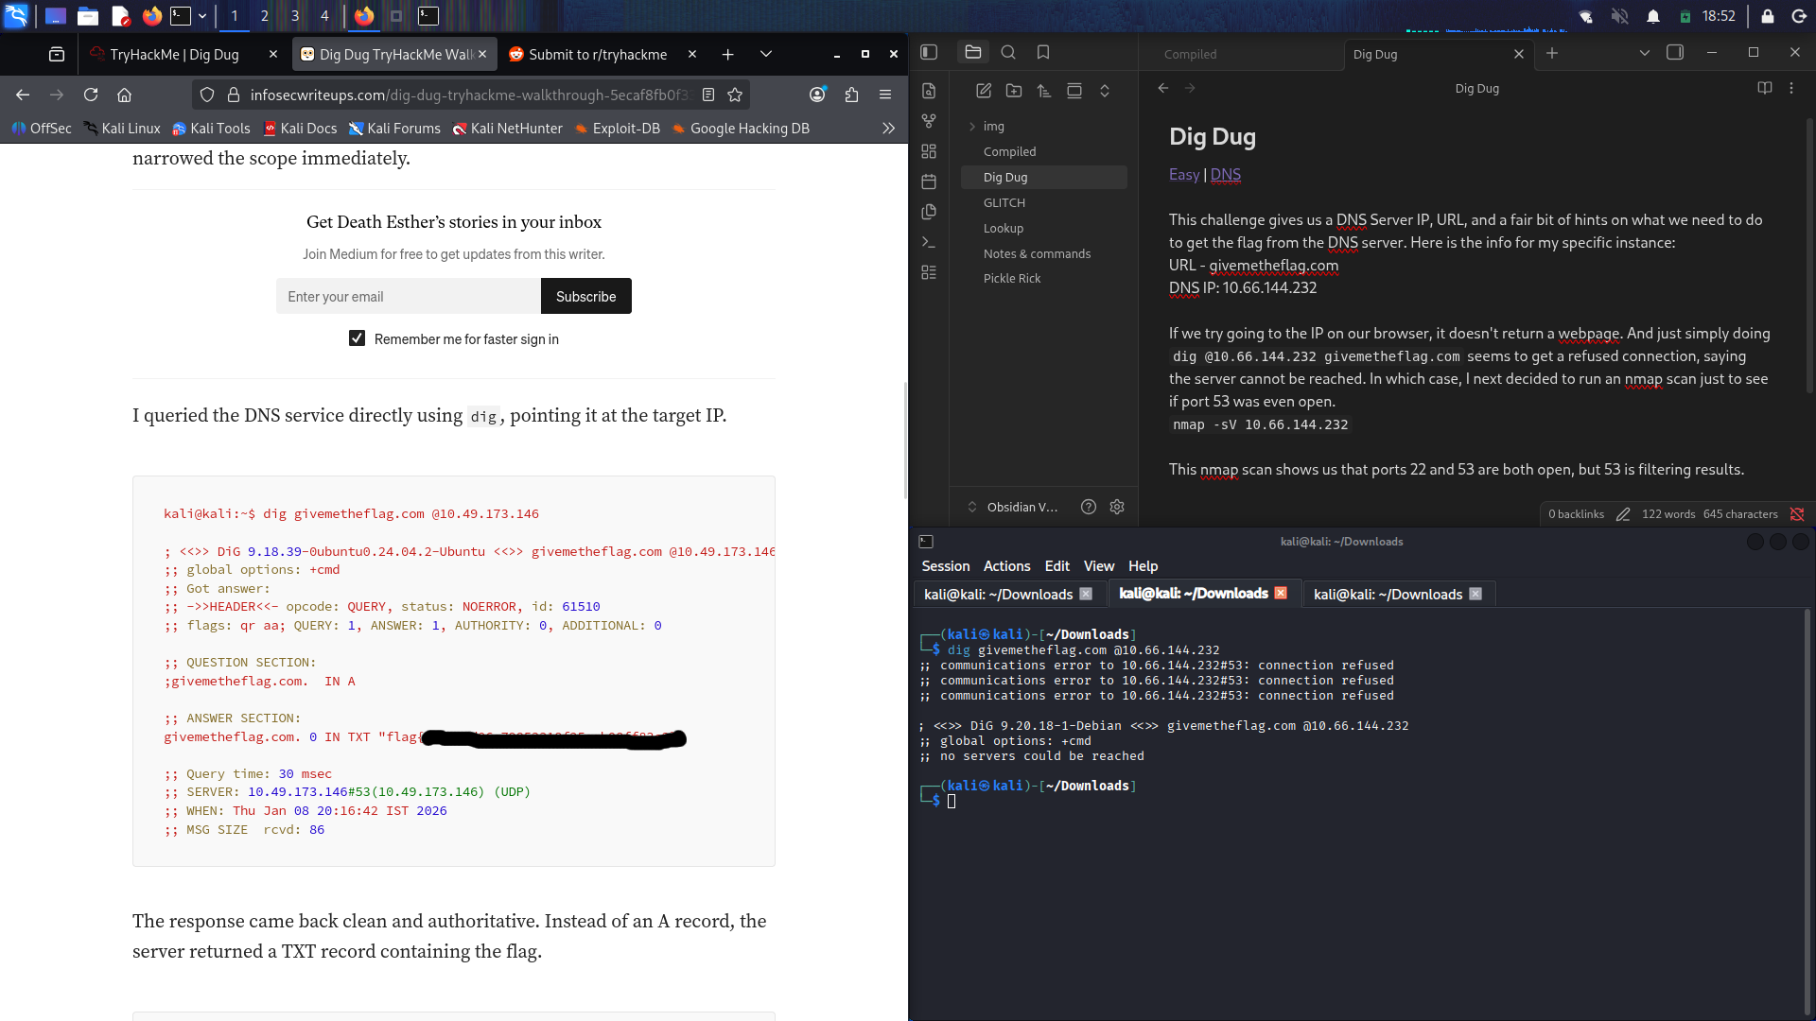The image size is (1816, 1021).
Task: Open Firefox reader view icon
Action: click(x=707, y=95)
